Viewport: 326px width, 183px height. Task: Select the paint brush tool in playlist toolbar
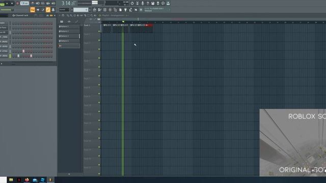click(x=71, y=15)
